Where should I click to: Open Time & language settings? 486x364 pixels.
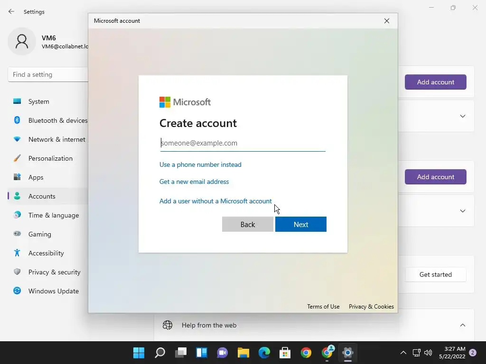coord(48,215)
